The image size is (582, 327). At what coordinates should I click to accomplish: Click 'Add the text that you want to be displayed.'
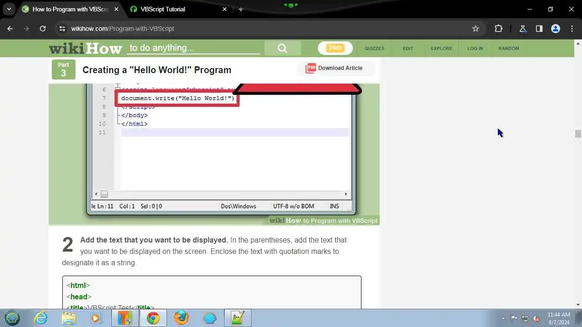[154, 240]
